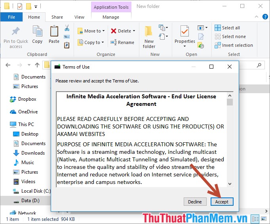Switch to Details view icon in status bar
The image size is (270, 224).
pyautogui.click(x=255, y=219)
